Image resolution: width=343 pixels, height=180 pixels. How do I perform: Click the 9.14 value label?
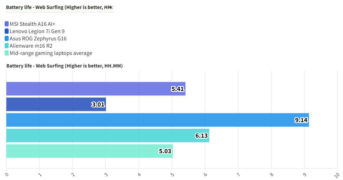pos(301,120)
